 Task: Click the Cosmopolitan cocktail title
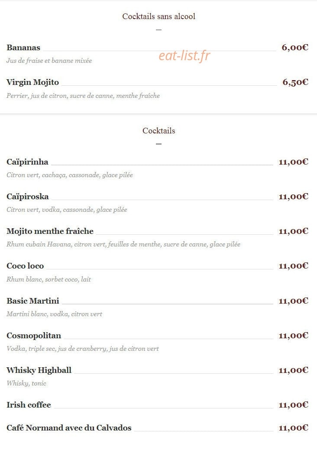[x=34, y=336]
